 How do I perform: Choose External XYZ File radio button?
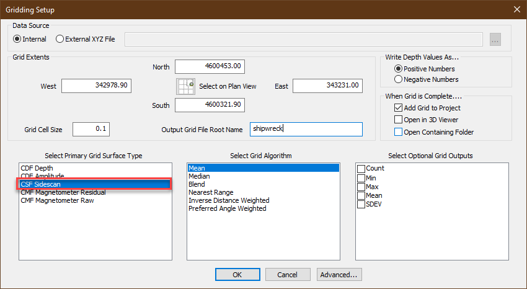click(x=60, y=39)
